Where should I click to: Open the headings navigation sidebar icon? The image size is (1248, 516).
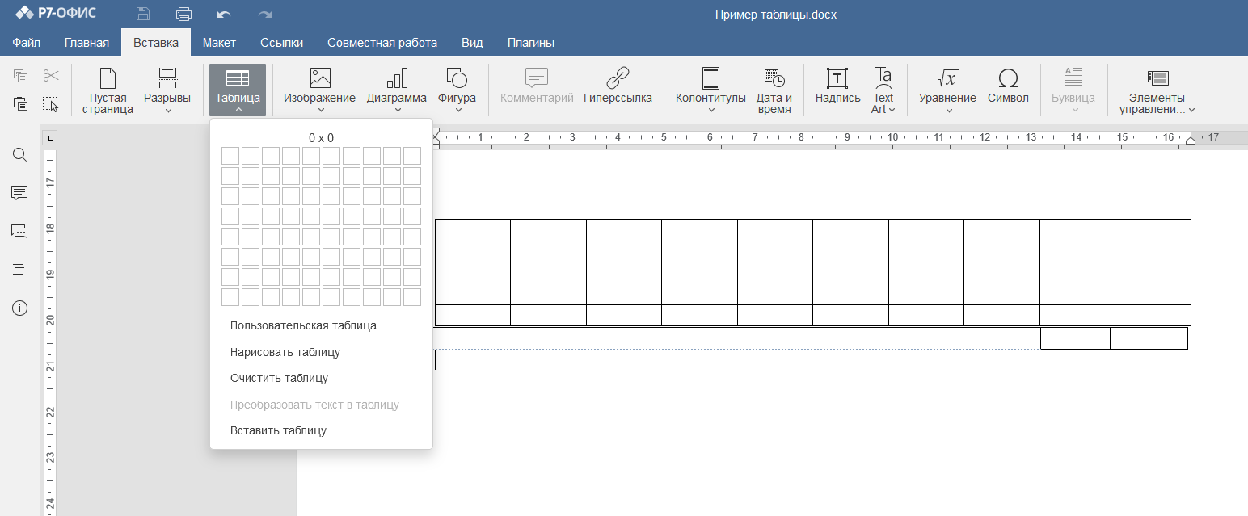tap(19, 270)
